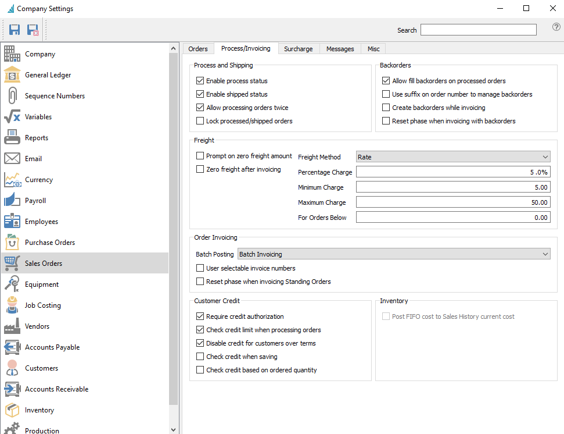Image resolution: width=564 pixels, height=434 pixels.
Task: Click the Save and Close toolbar icon
Action: click(x=33, y=30)
